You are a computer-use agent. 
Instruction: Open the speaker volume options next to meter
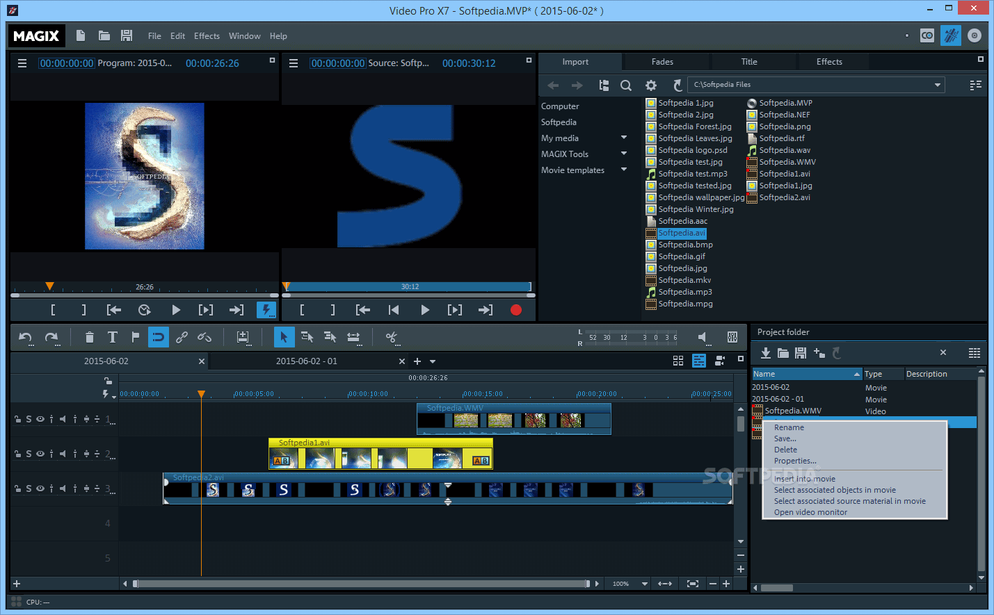pos(703,338)
